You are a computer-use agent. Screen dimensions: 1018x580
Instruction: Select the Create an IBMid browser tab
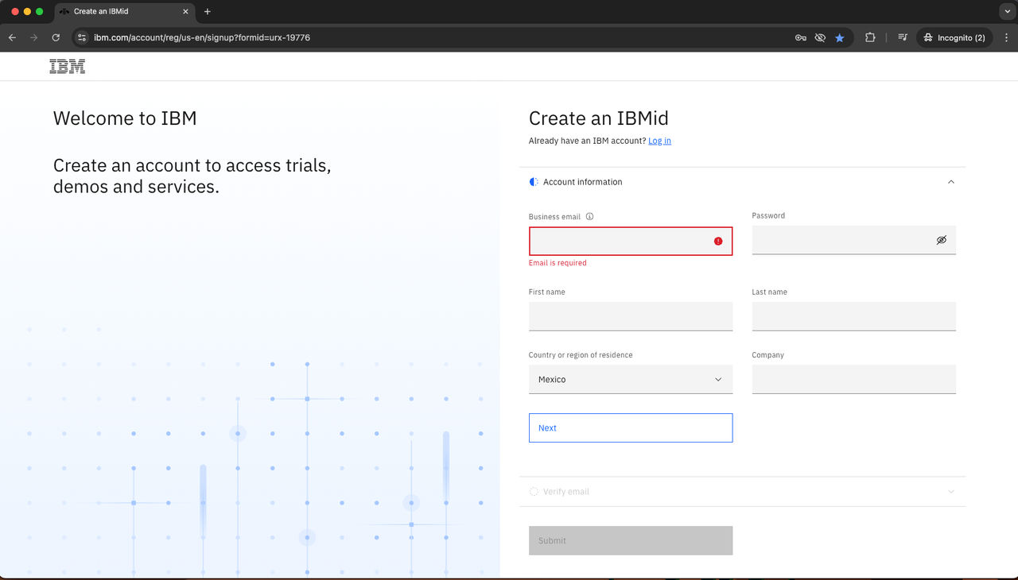pyautogui.click(x=125, y=12)
